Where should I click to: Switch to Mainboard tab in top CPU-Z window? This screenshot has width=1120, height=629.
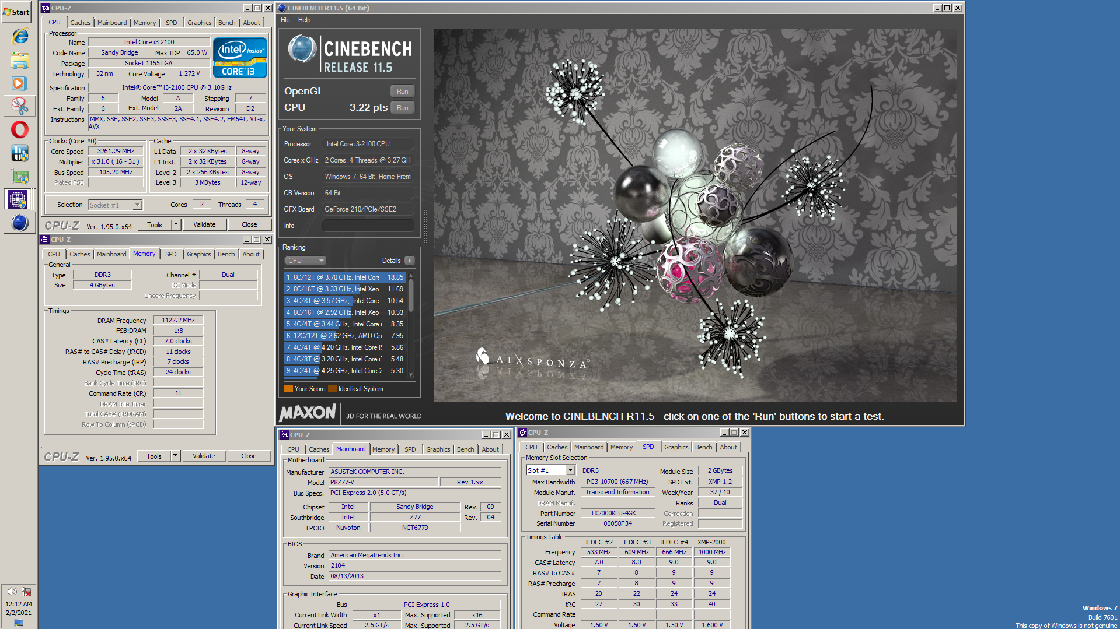[112, 23]
